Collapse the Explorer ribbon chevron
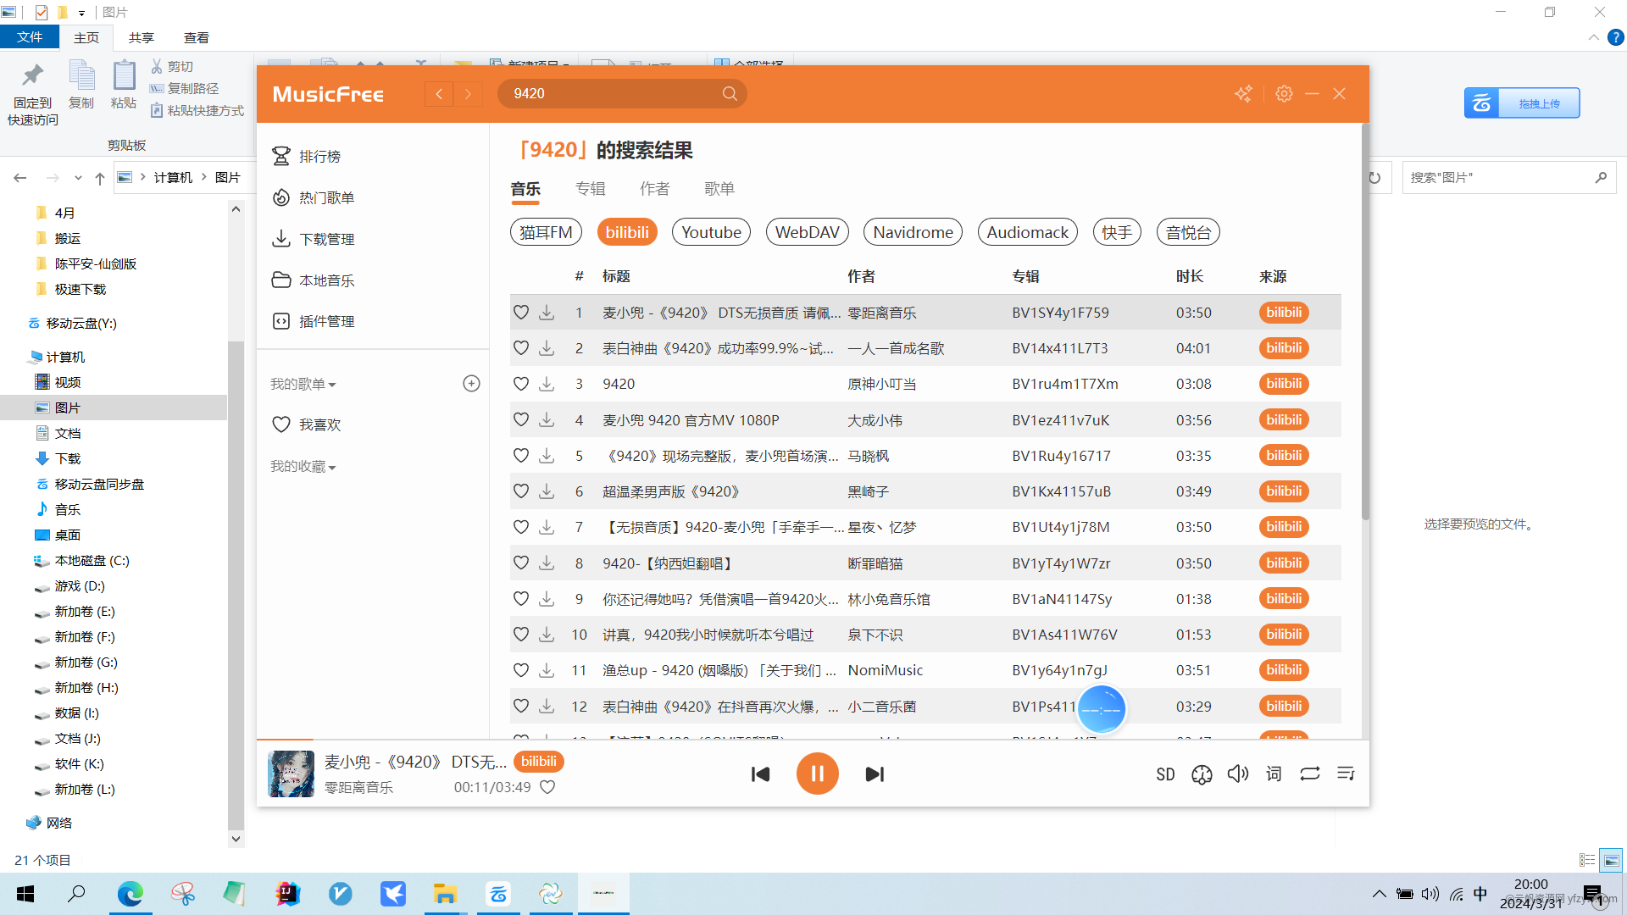 1593,37
